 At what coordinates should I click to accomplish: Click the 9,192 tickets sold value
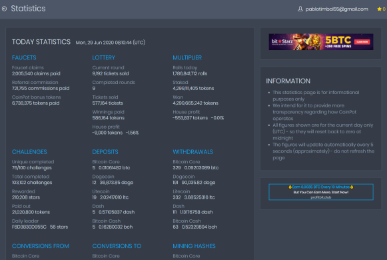click(x=111, y=73)
